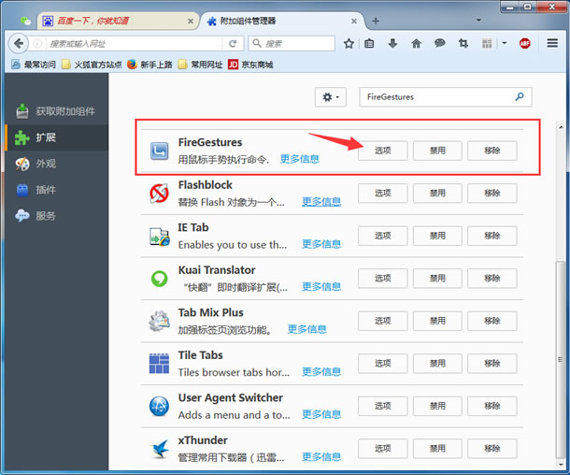
Task: Click the FireGestures add-on search field
Action: coord(435,96)
